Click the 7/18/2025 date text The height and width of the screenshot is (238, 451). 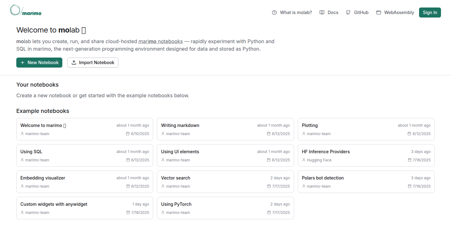[140, 213]
